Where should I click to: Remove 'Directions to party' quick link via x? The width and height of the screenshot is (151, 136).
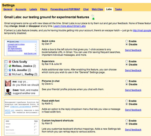(35, 50)
